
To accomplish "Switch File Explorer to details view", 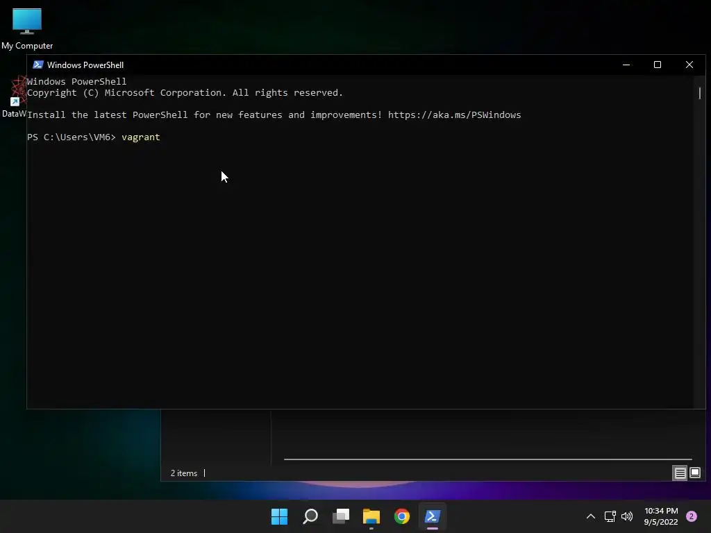I will pyautogui.click(x=680, y=473).
